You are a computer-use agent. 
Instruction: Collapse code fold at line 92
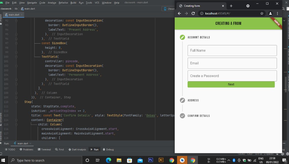pos(16,21)
